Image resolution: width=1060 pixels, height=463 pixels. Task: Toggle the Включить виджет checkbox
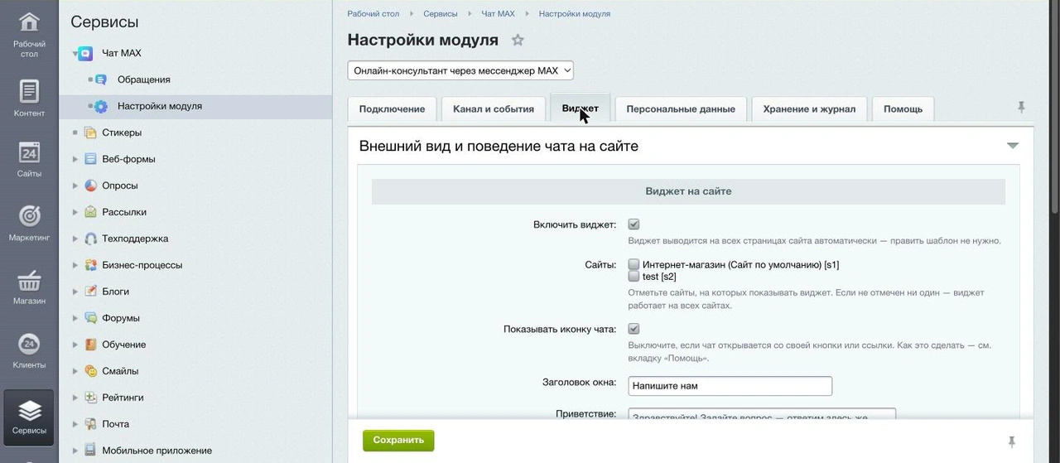tap(634, 224)
